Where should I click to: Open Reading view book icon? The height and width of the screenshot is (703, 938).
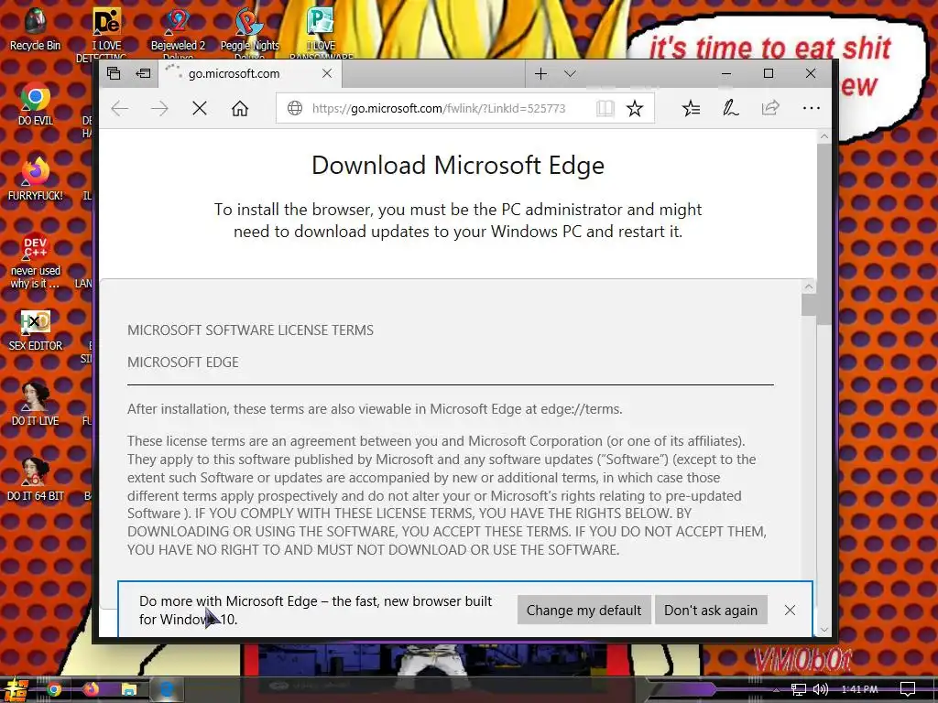(x=605, y=108)
